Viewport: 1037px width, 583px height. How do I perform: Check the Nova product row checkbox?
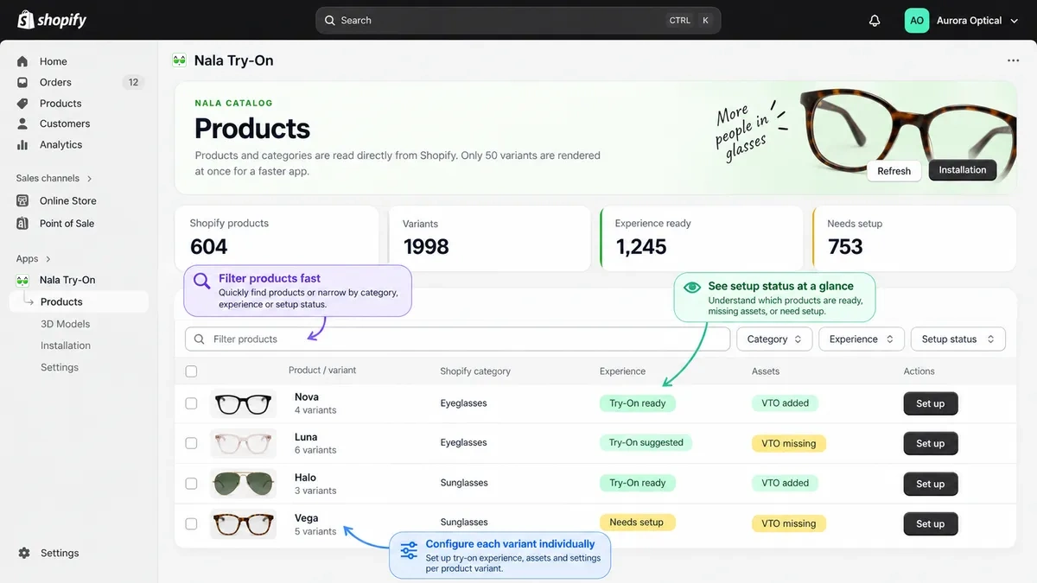(x=191, y=403)
